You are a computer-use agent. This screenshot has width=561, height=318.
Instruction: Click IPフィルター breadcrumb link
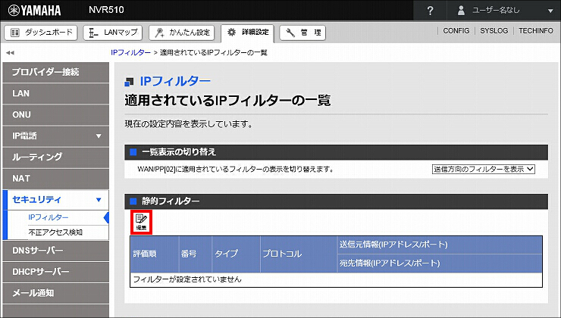130,52
